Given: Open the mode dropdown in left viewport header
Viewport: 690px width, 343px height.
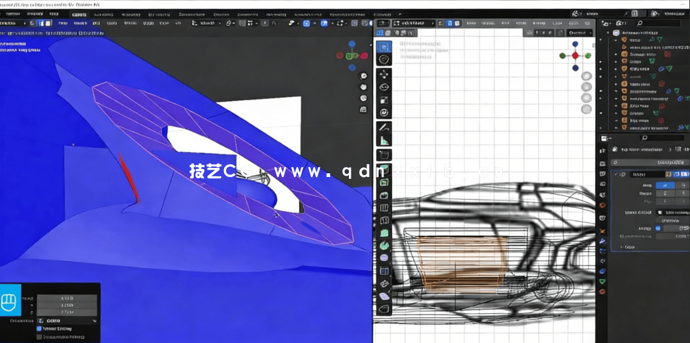Looking at the screenshot, I should pyautogui.click(x=12, y=23).
